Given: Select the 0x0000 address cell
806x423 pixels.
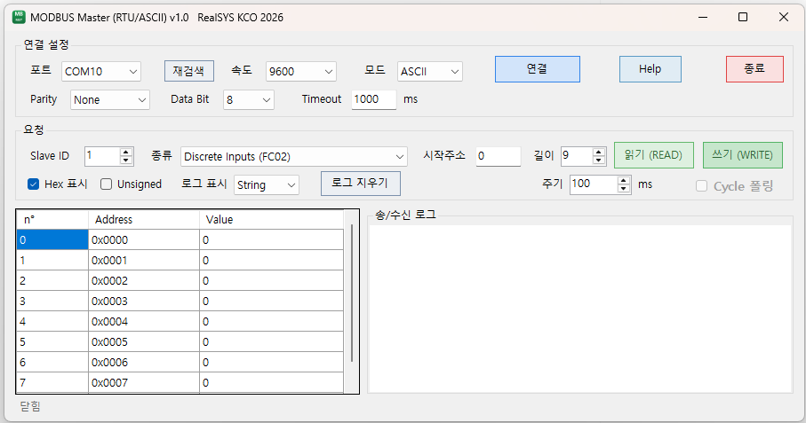Looking at the screenshot, I should (x=144, y=239).
